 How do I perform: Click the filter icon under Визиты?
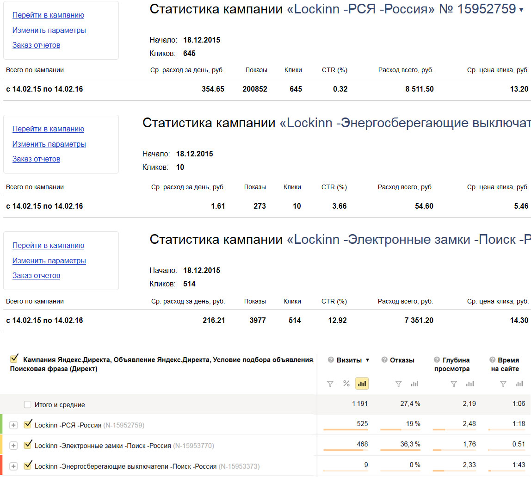330,384
